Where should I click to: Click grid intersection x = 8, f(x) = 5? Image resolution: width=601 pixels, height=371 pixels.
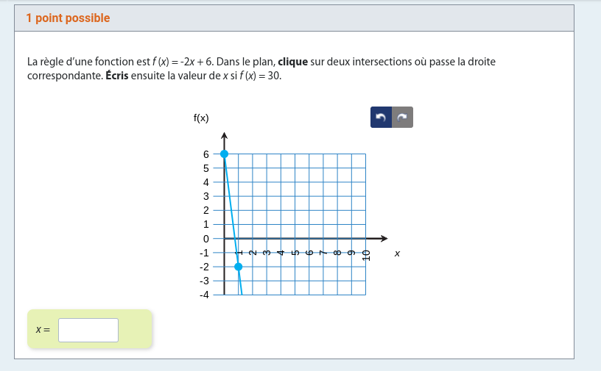coord(337,168)
